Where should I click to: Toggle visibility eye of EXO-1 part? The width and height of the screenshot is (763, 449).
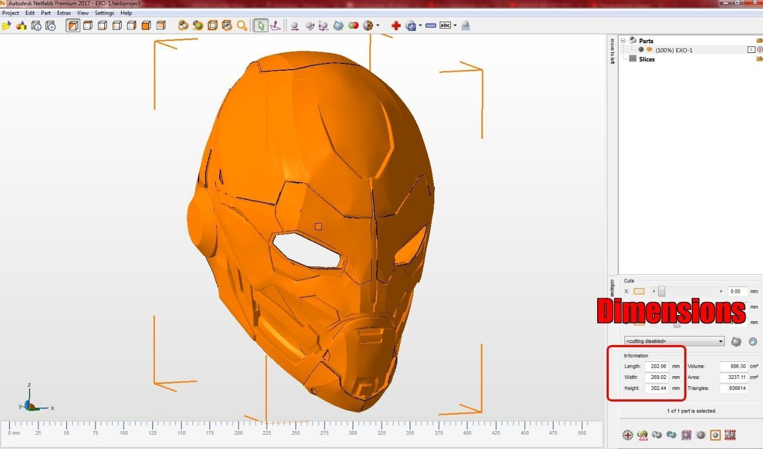click(649, 50)
